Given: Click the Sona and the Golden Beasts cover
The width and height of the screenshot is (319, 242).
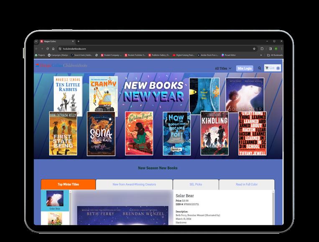Looking at the screenshot, I should (x=101, y=134).
